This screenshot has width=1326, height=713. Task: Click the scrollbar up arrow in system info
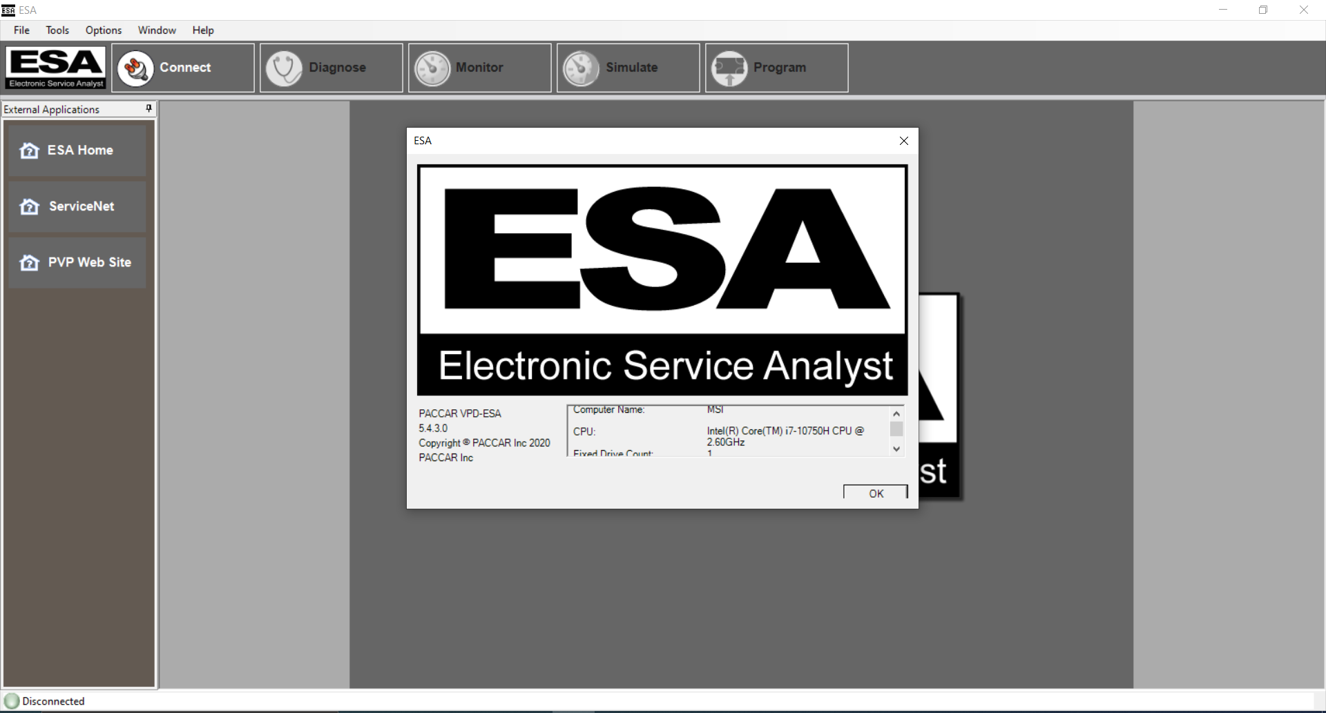(896, 412)
